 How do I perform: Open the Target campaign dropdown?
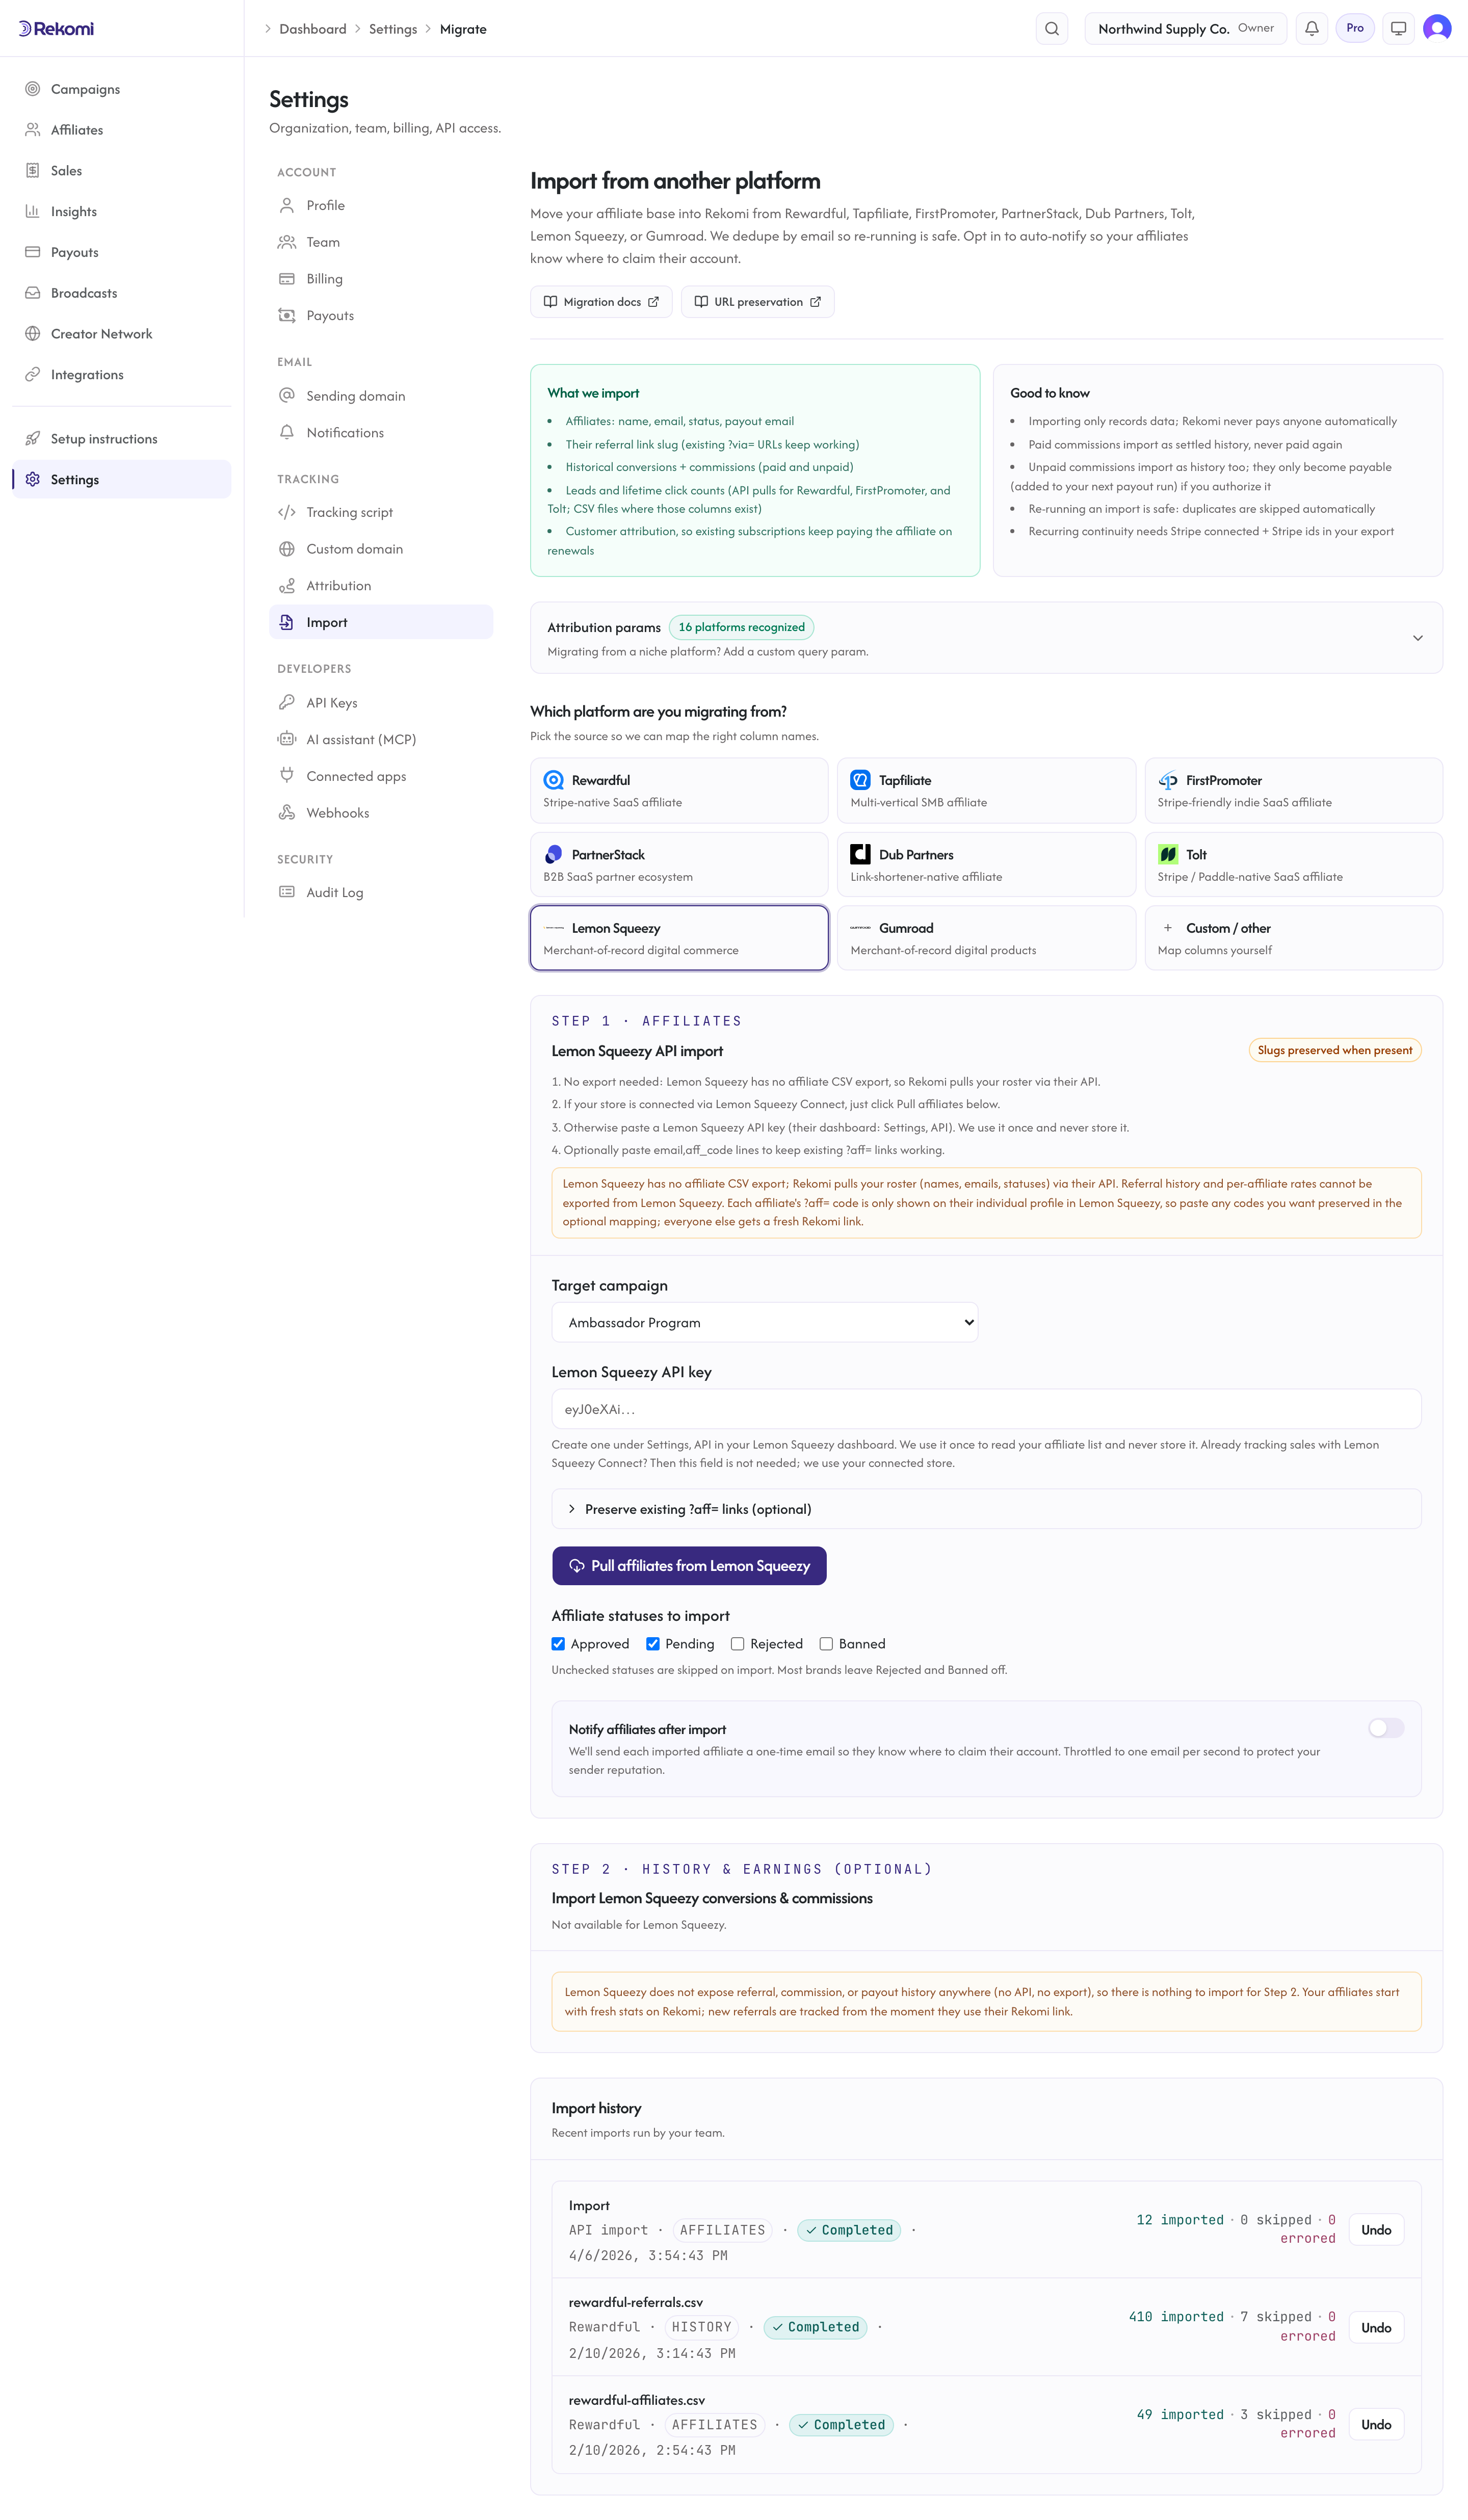pos(765,1322)
